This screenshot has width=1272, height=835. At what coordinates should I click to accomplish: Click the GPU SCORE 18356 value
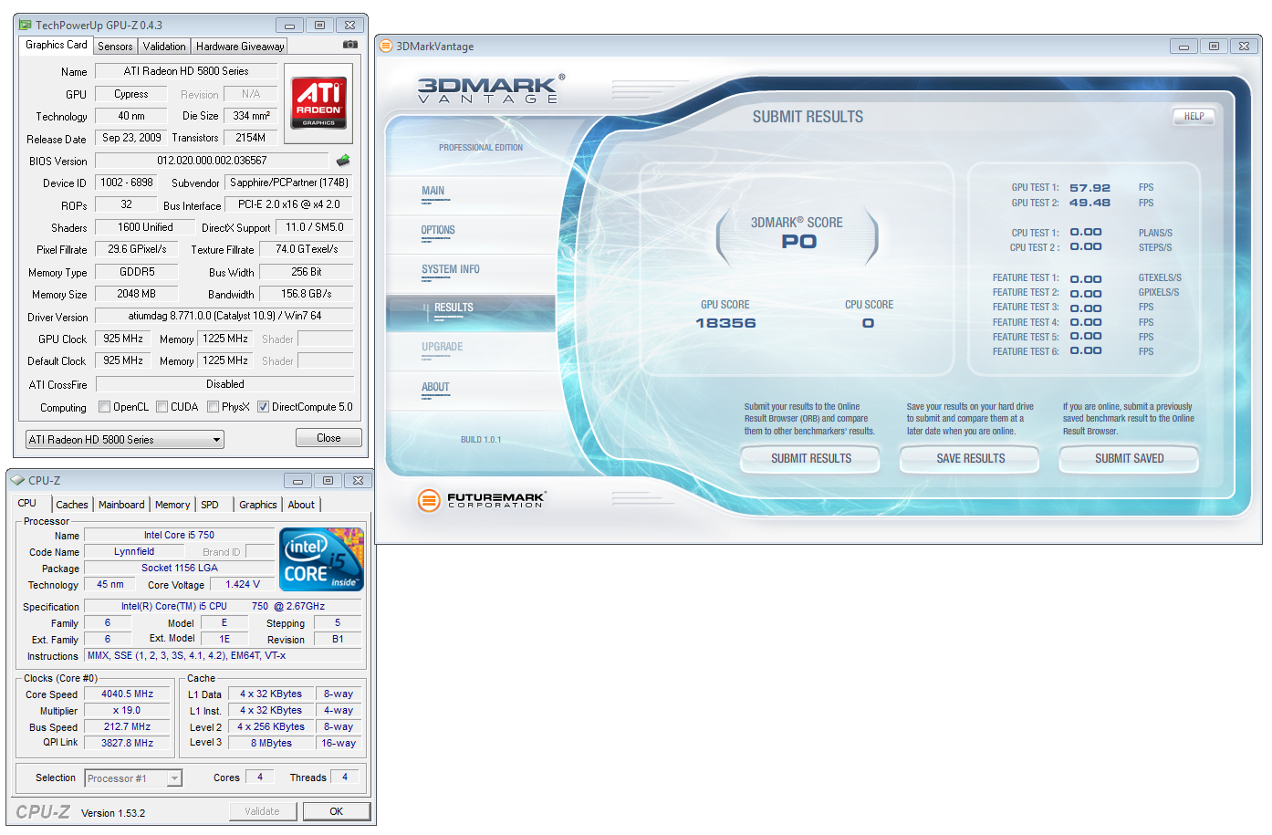click(725, 323)
